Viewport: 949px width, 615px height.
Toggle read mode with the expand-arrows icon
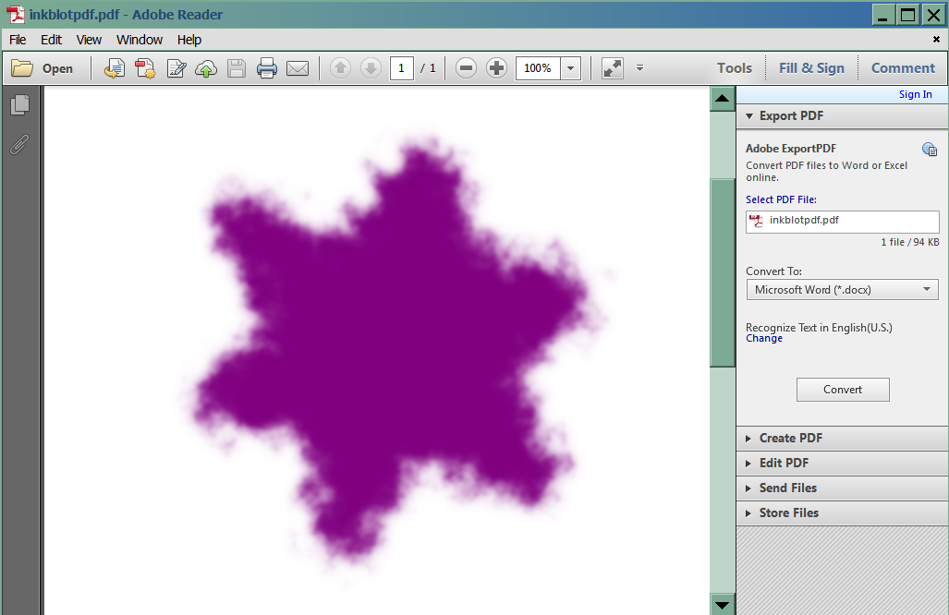(x=612, y=68)
